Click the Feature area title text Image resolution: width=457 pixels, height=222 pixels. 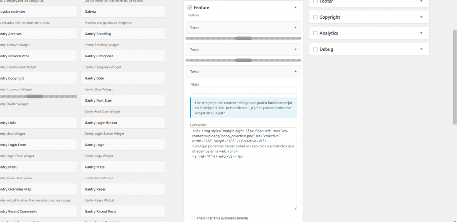201,7
